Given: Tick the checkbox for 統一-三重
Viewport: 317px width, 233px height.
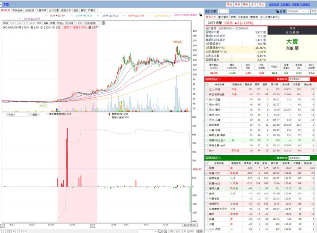Looking at the screenshot, I should pyautogui.click(x=206, y=100).
